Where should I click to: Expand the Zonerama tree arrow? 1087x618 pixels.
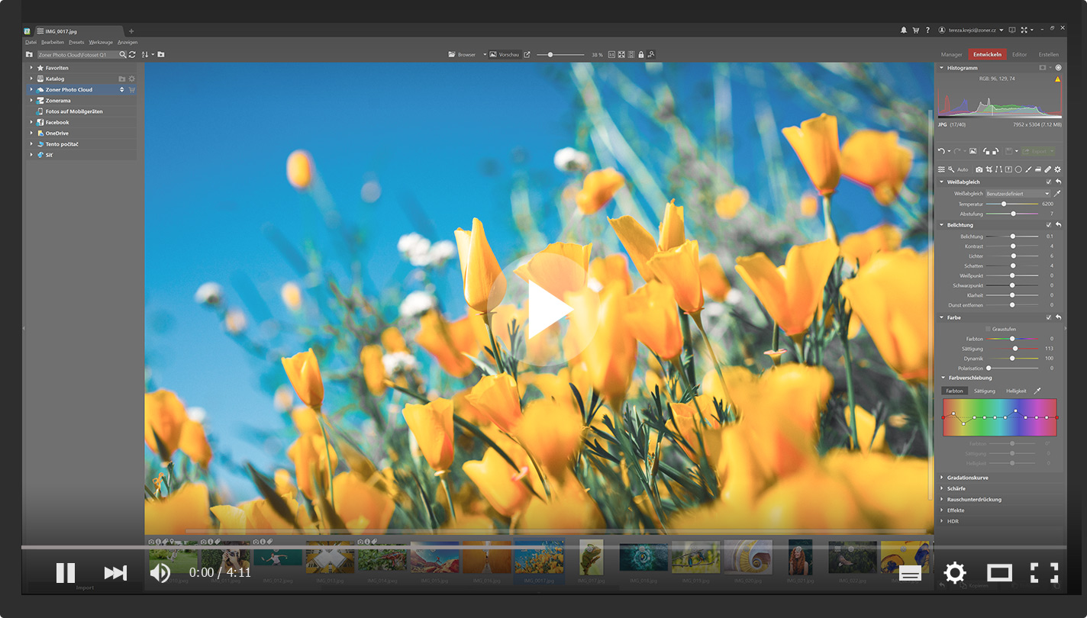tap(31, 101)
